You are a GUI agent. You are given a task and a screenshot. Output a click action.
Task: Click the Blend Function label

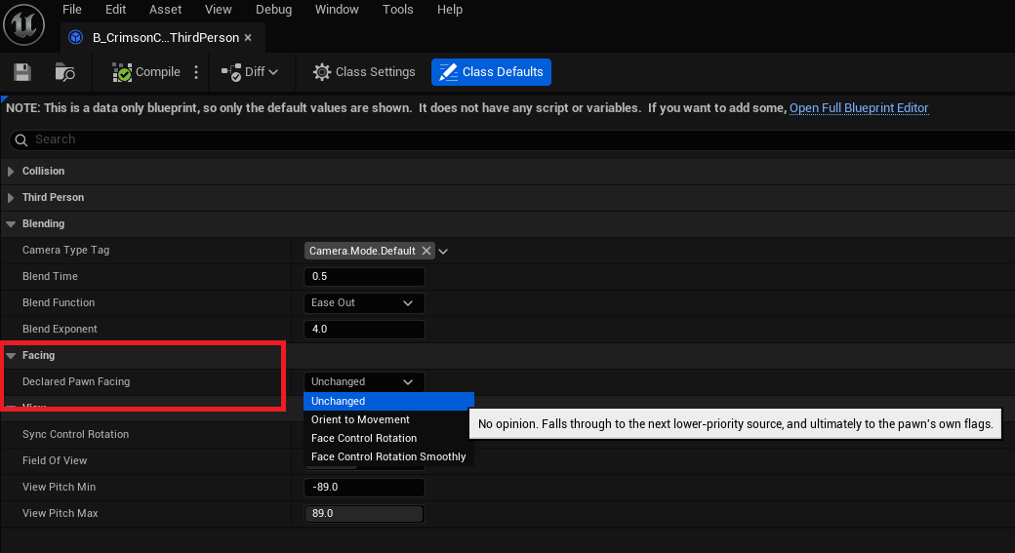coord(59,302)
